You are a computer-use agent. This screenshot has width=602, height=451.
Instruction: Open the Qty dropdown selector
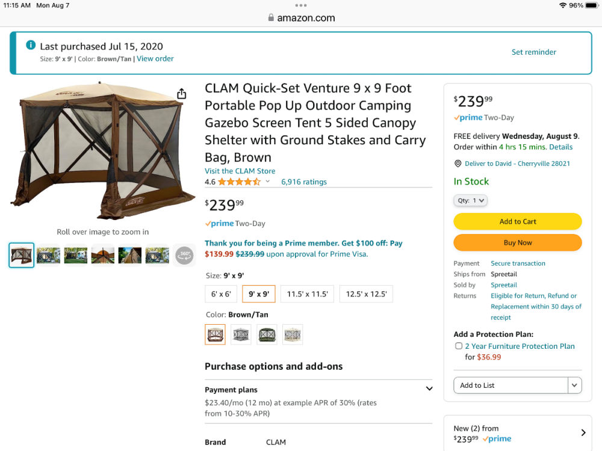[x=470, y=200]
